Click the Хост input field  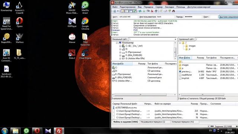tap(128, 17)
